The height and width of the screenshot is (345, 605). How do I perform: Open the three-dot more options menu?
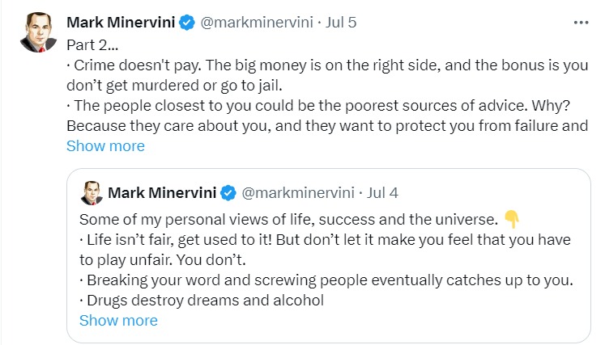click(x=581, y=23)
